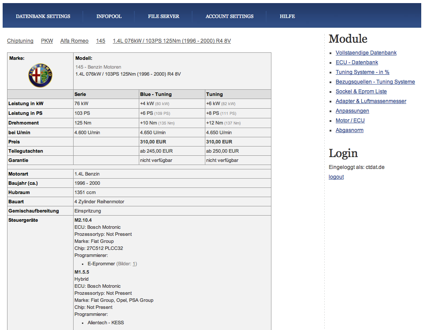Navigate to PKW breadcrumb

[47, 40]
